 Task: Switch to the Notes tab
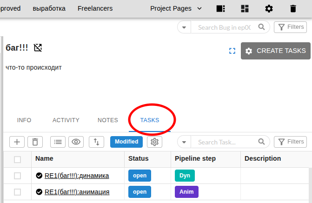[x=107, y=120]
